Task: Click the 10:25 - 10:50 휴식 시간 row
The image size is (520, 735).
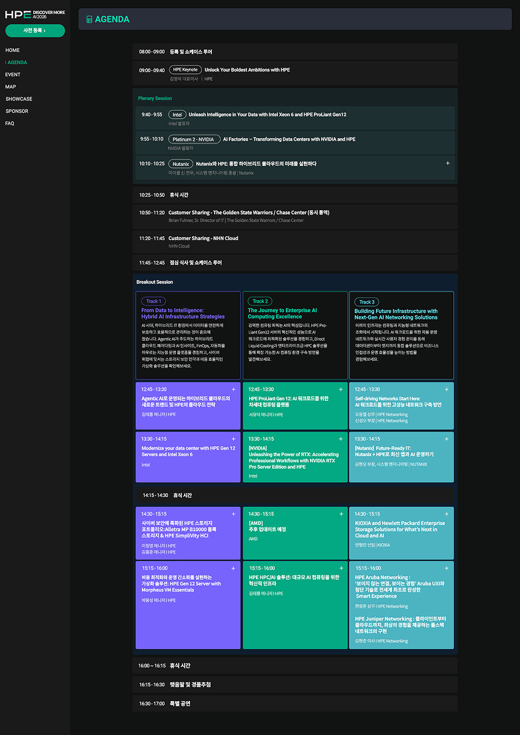Action: point(295,195)
